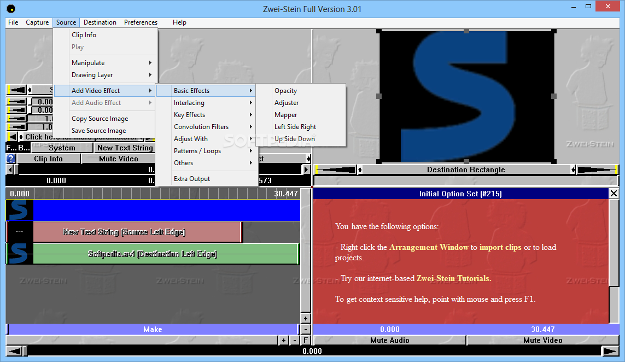The height and width of the screenshot is (362, 625).
Task: Click the blue question mark help icon
Action: coord(11,159)
